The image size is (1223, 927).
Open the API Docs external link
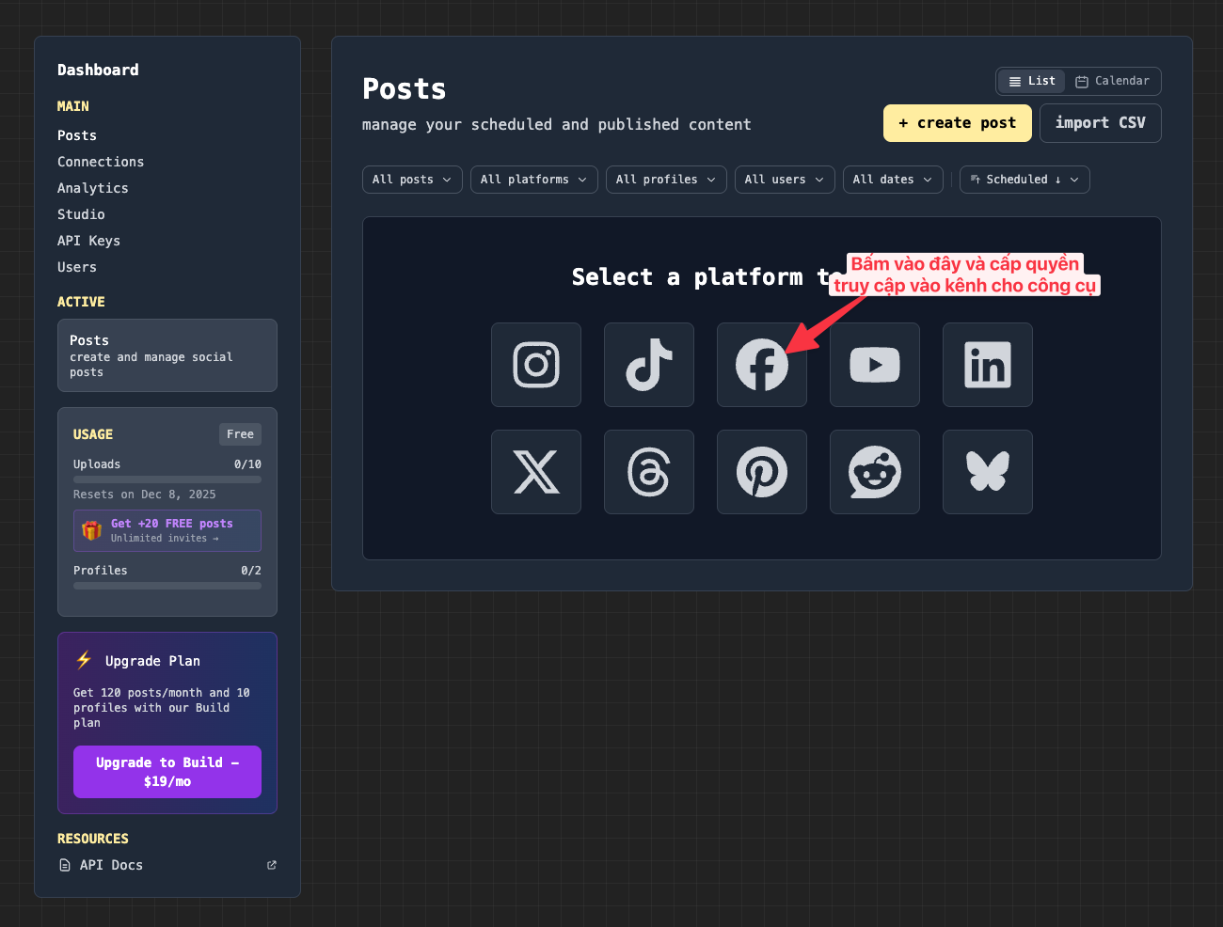[111, 865]
